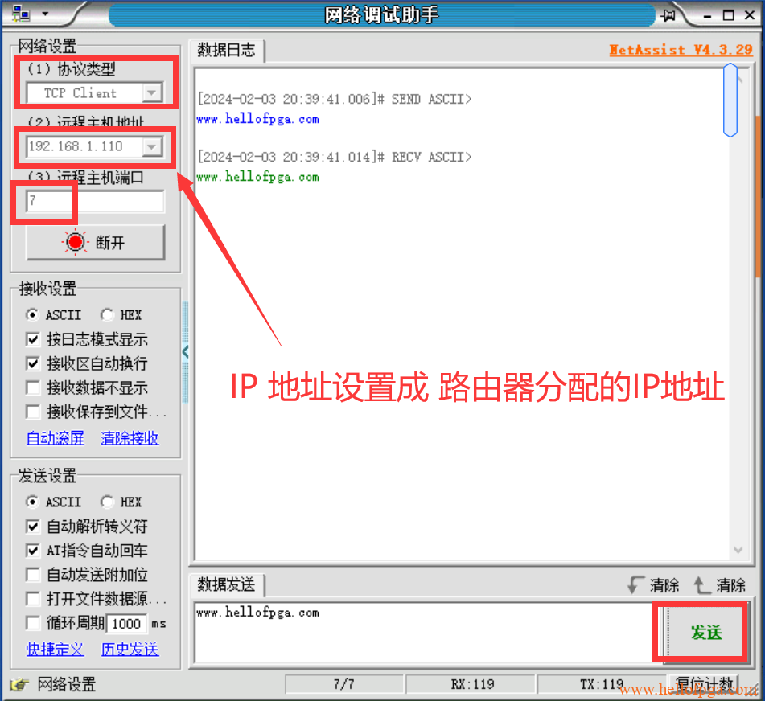
Task: Toggle 按日志模式显示 checkbox
Action: 33,339
